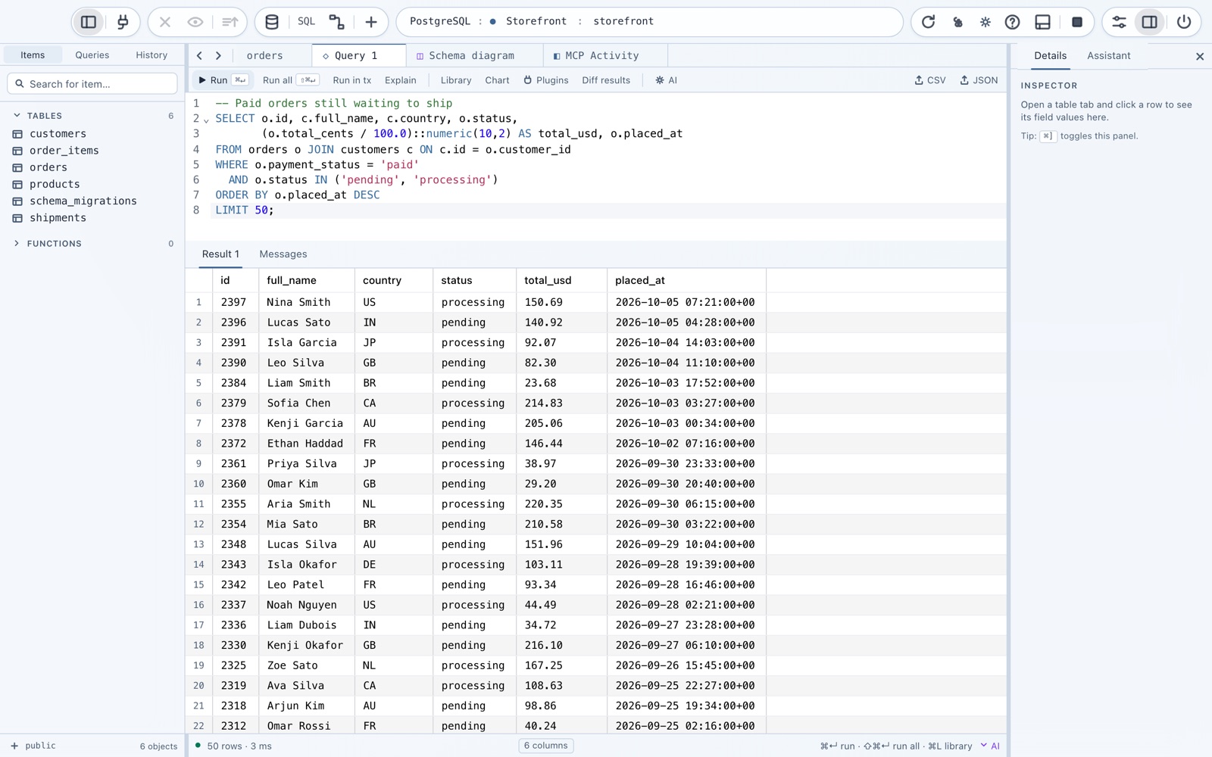
Task: Click the AI sparkle button in query toolbar
Action: pos(666,80)
